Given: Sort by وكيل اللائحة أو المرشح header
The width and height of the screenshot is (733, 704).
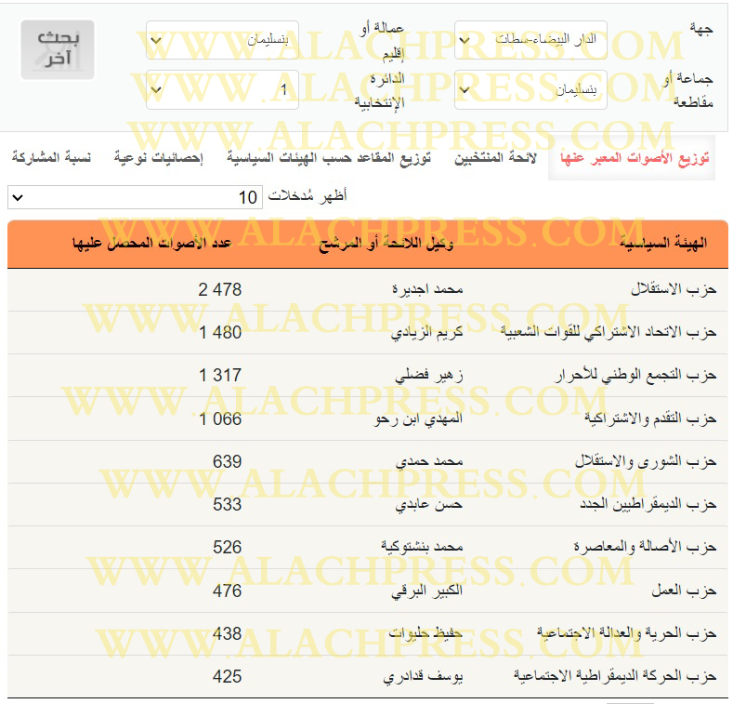Looking at the screenshot, I should [386, 244].
